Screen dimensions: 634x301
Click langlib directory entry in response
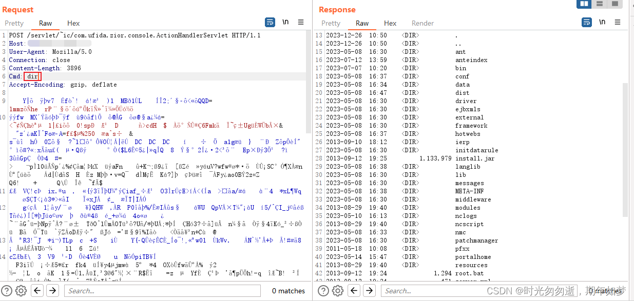pyautogui.click(x=468, y=167)
